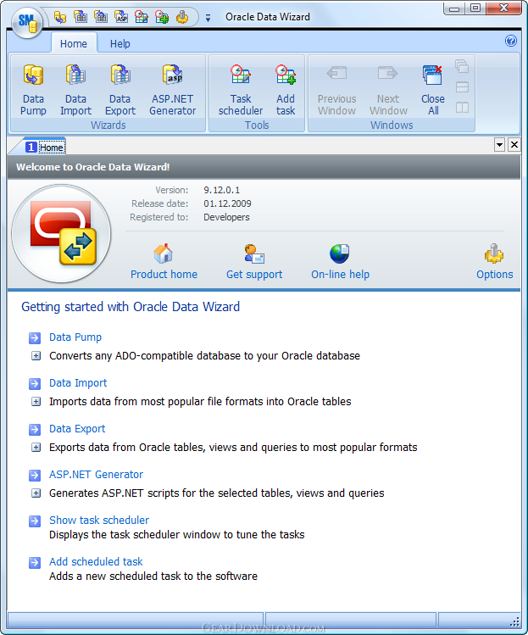
Task: Launch ASP.NET Generator from quick access toolbar
Action: tap(121, 17)
